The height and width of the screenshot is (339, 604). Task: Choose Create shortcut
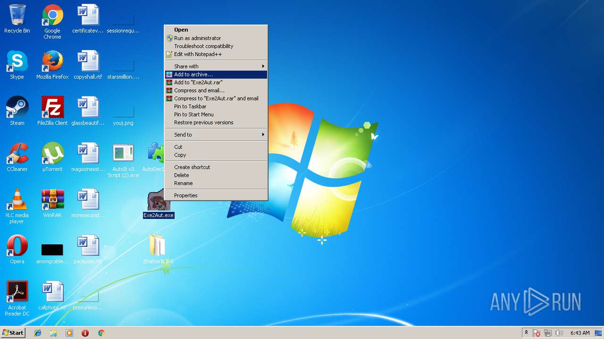216,167
